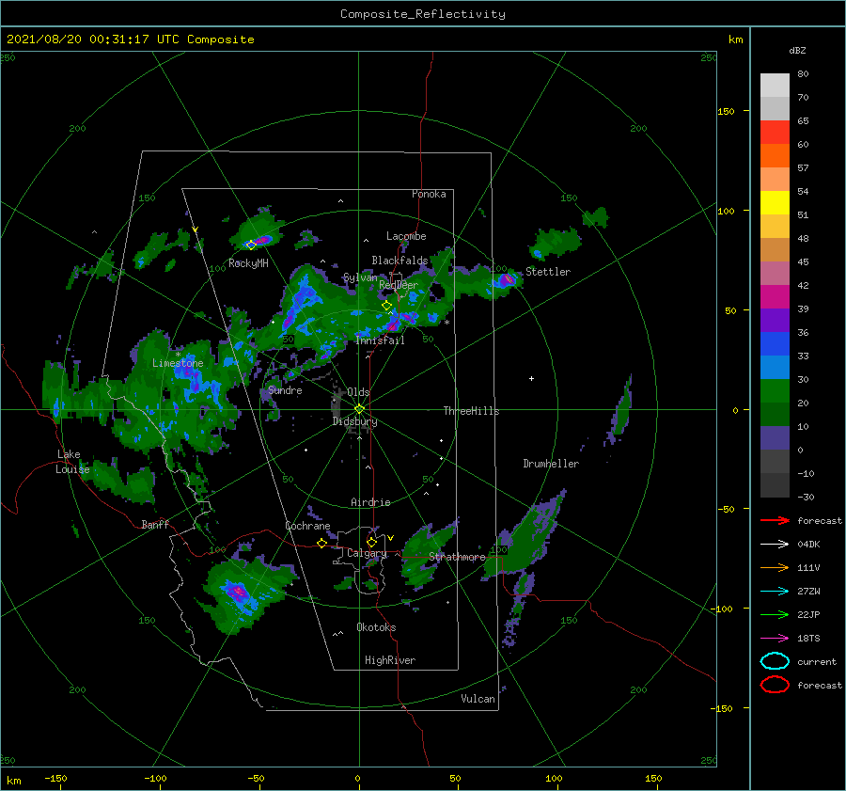846x791 pixels.
Task: Click the red forecast ellipse icon
Action: click(x=775, y=685)
